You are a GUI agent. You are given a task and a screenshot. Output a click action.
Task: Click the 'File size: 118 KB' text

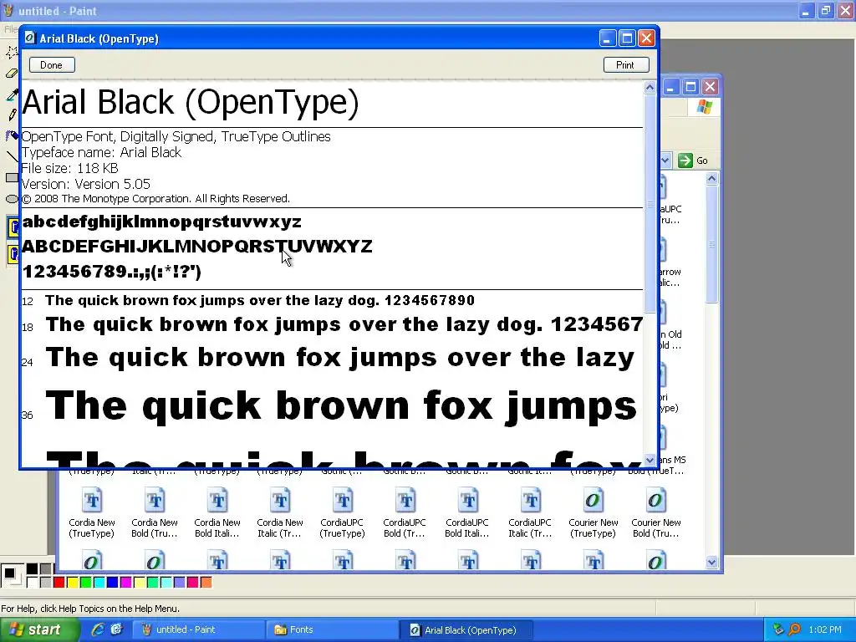[70, 168]
